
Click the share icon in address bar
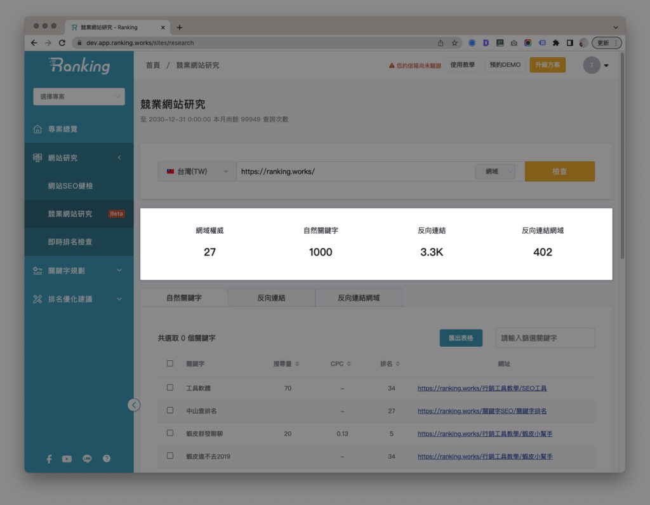click(441, 43)
